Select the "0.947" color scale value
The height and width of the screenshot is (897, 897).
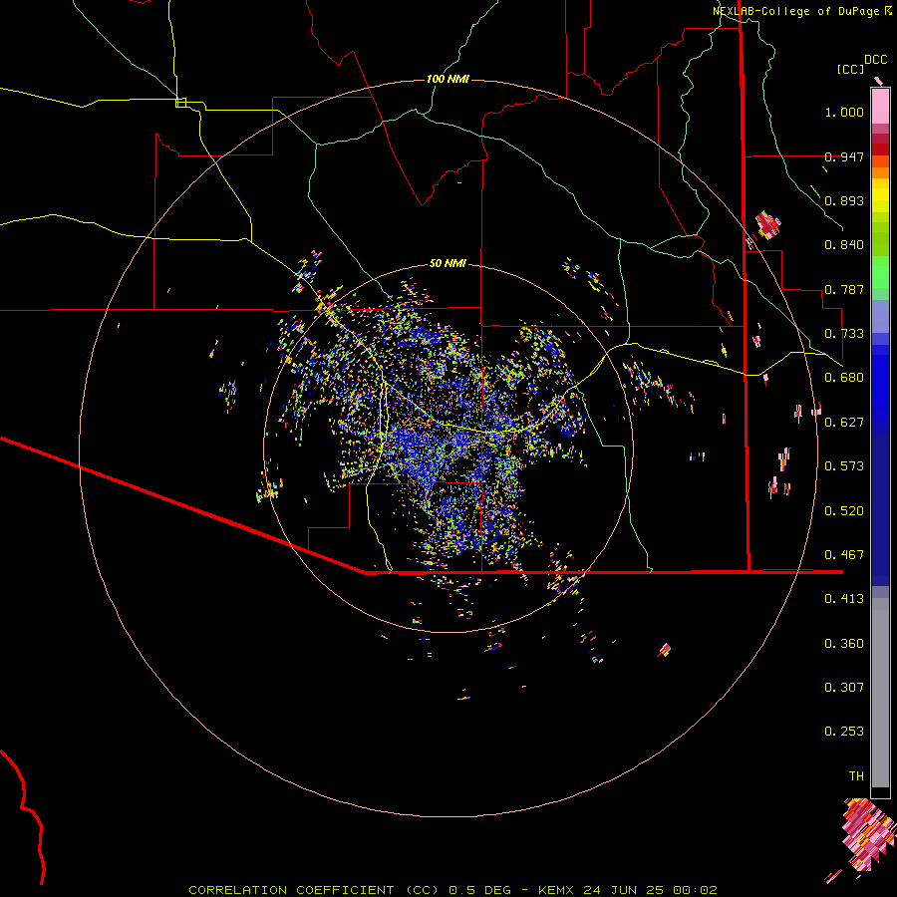click(x=844, y=156)
